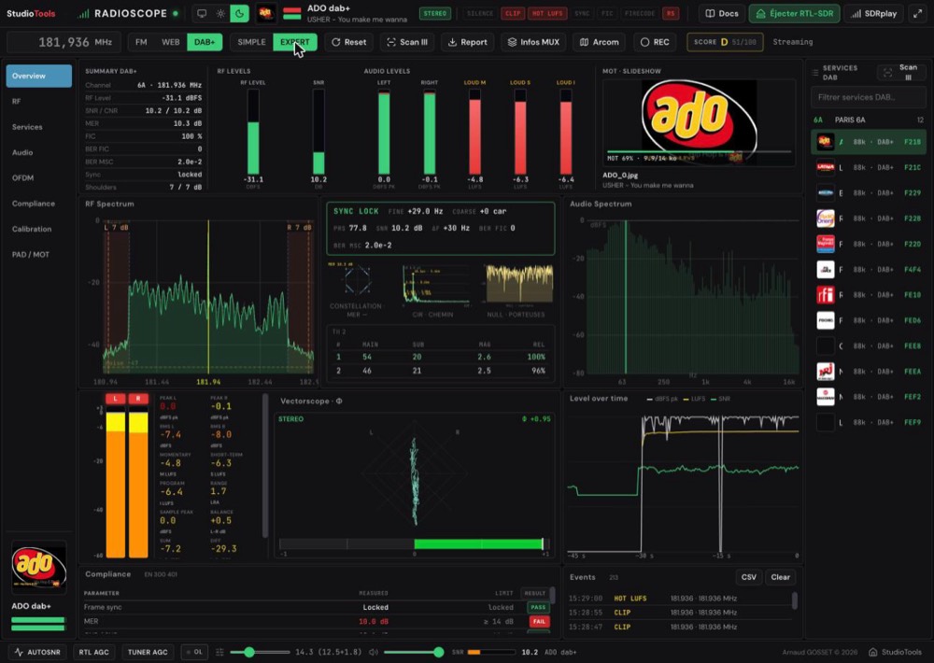Download a Report
The width and height of the screenshot is (934, 663).
468,42
